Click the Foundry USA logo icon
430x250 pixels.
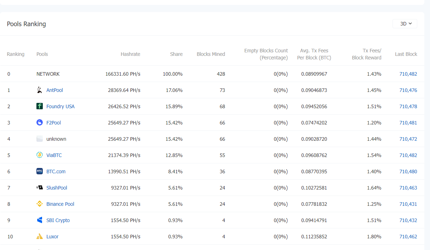40,106
